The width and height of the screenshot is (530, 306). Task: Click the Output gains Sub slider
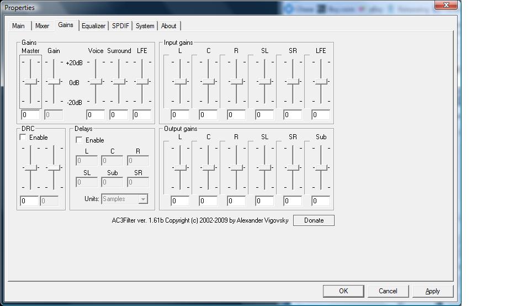point(321,168)
